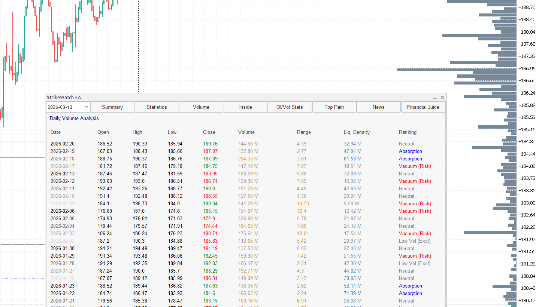Select the 2026-02-20 data row

(x=150, y=144)
